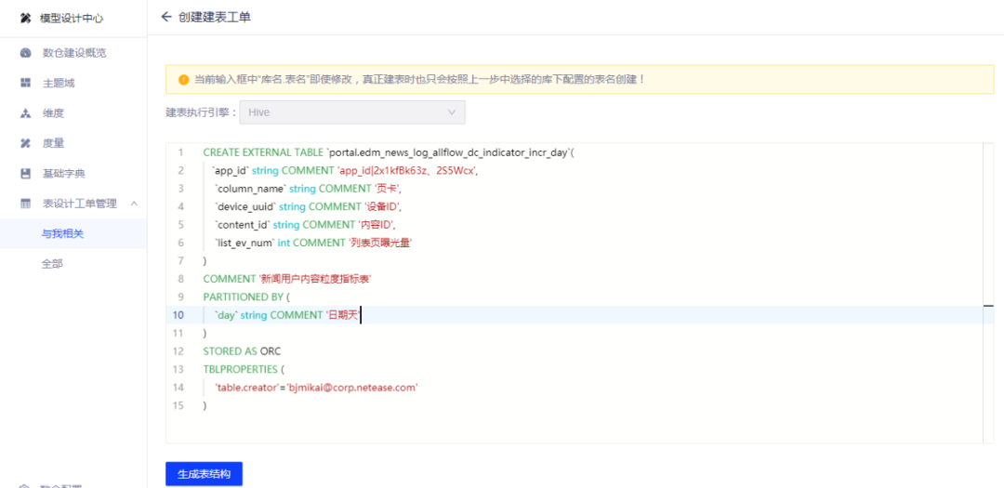Click 生成表结构 button
Screen dimensions: 1004x488
pos(204,474)
